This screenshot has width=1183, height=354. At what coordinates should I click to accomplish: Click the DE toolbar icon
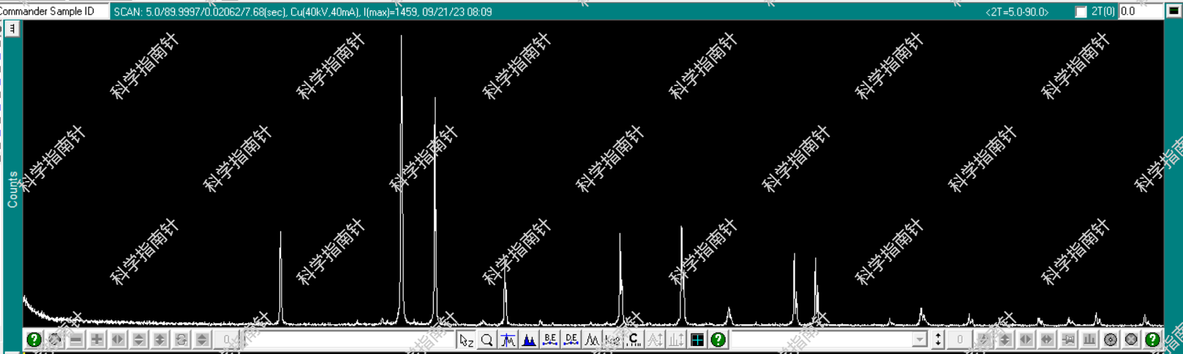571,340
